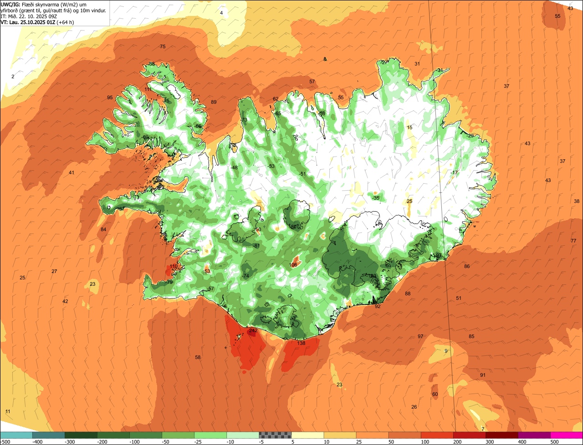Click the -81 value in south Iceland
Screen dimensions: 583x445
(x=256, y=246)
